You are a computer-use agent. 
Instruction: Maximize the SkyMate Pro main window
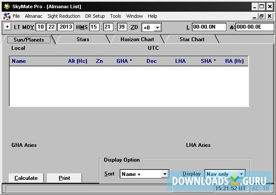tap(262, 6)
